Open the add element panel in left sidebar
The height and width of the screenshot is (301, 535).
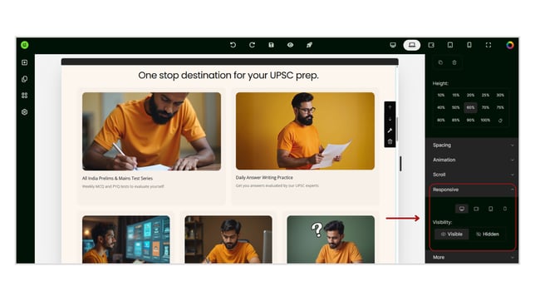25,62
